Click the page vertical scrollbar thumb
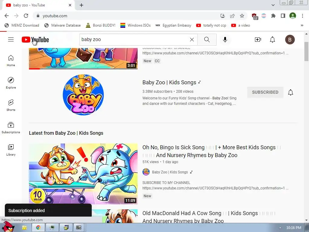Viewport: 309px width, 232px height. click(x=306, y=52)
